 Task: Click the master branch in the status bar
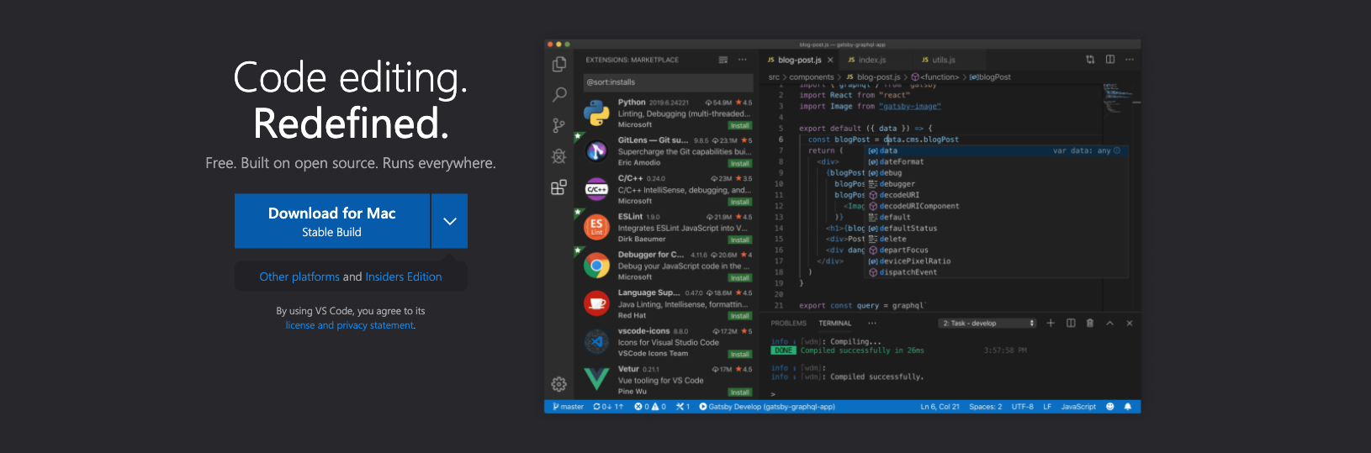(569, 407)
